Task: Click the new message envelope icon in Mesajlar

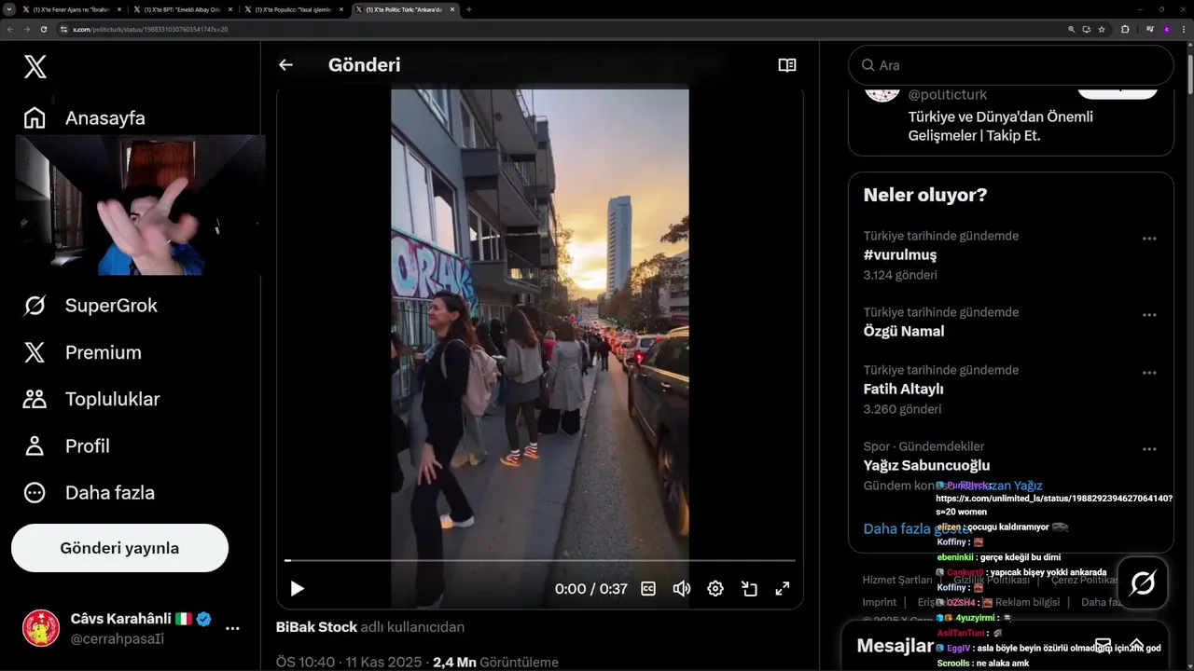Action: coord(1103,645)
